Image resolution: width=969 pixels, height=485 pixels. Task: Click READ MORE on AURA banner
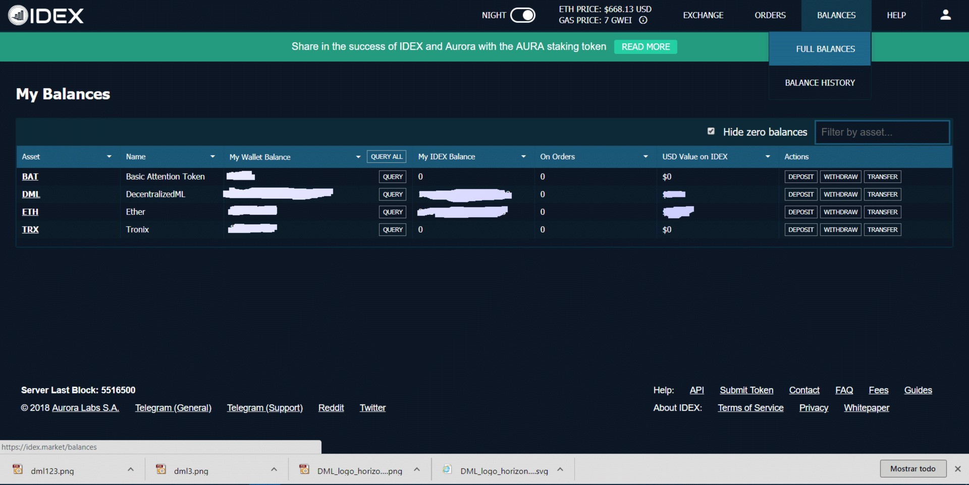coord(645,47)
